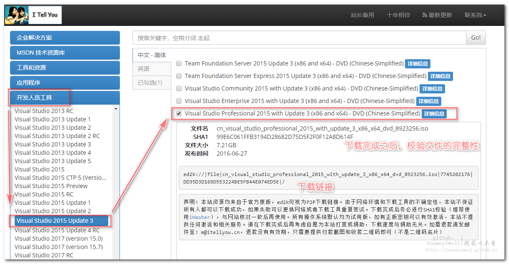The width and height of the screenshot is (509, 264).
Task: Select the plain Visual Studio 2015 entry
Action: [x=40, y=169]
